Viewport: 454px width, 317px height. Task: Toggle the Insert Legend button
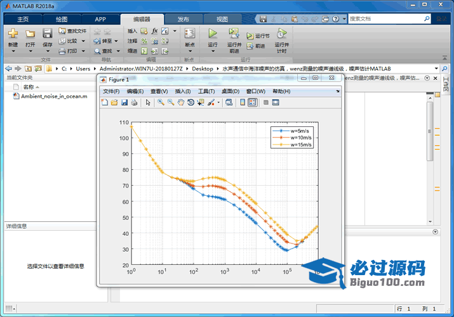(253, 103)
